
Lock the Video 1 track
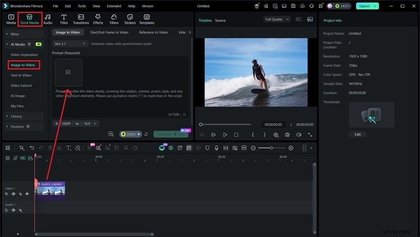pyautogui.click(x=7, y=194)
